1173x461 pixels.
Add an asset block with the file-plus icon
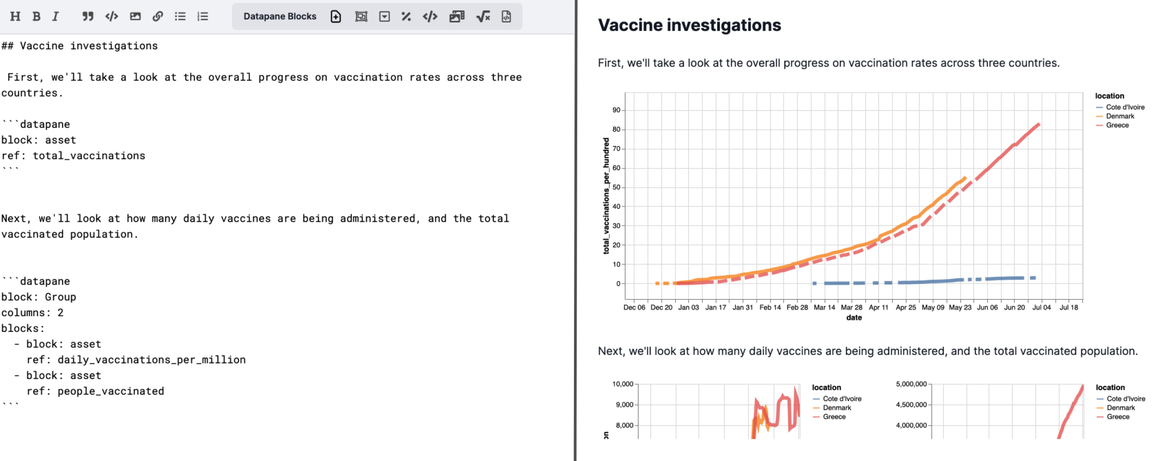point(336,16)
